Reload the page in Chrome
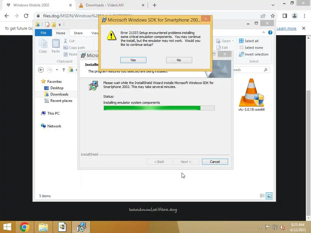This screenshot has height=233, width=311. pos(26,16)
